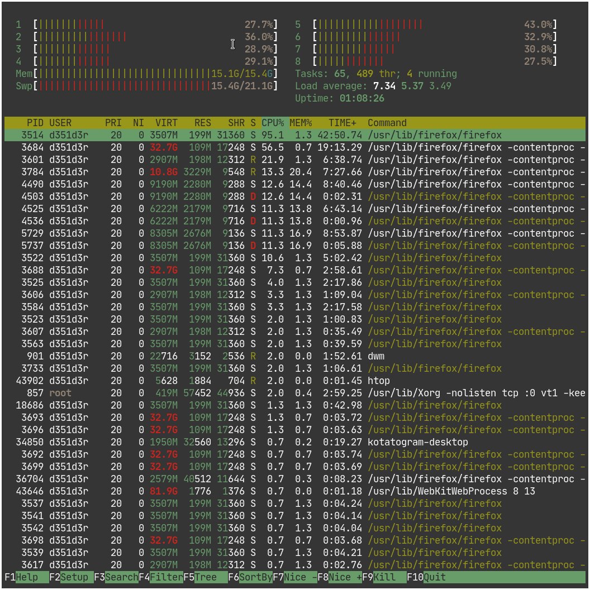Viewport: 590px width, 590px height.
Task: Click the 81.9G VIRT value
Action: click(x=163, y=491)
